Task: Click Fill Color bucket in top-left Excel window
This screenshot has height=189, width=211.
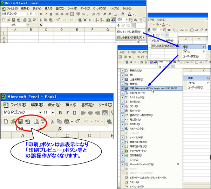Action: click(x=123, y=14)
